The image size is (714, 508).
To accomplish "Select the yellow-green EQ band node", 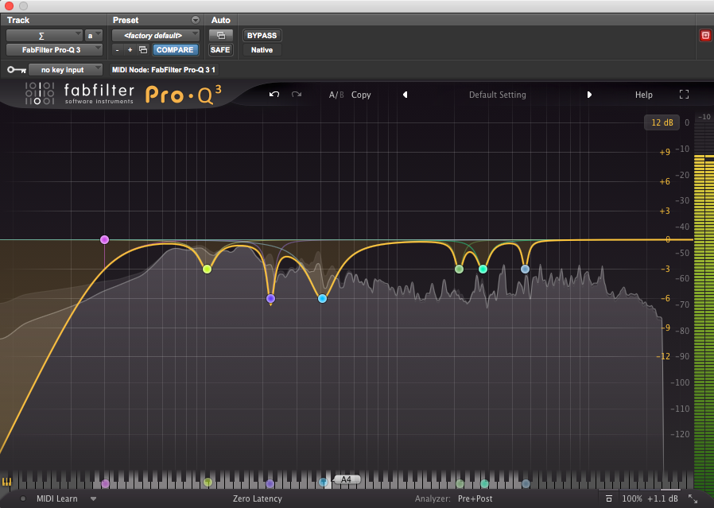I will point(208,269).
